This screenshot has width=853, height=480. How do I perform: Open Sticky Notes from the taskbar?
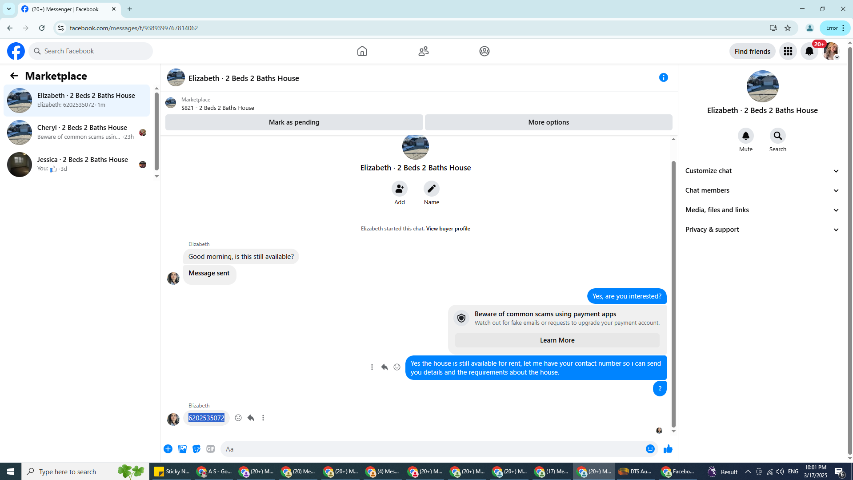[172, 472]
